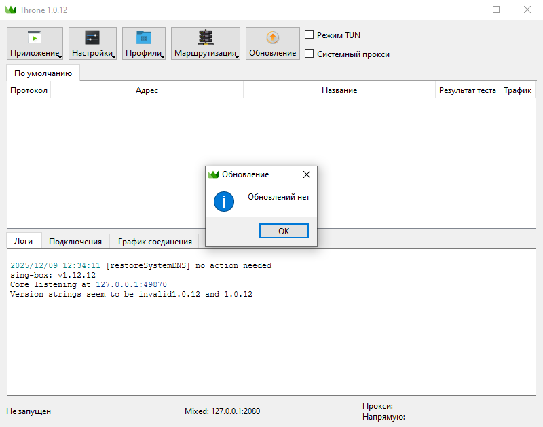Click the crown icon in Обновление dialog

click(x=213, y=174)
